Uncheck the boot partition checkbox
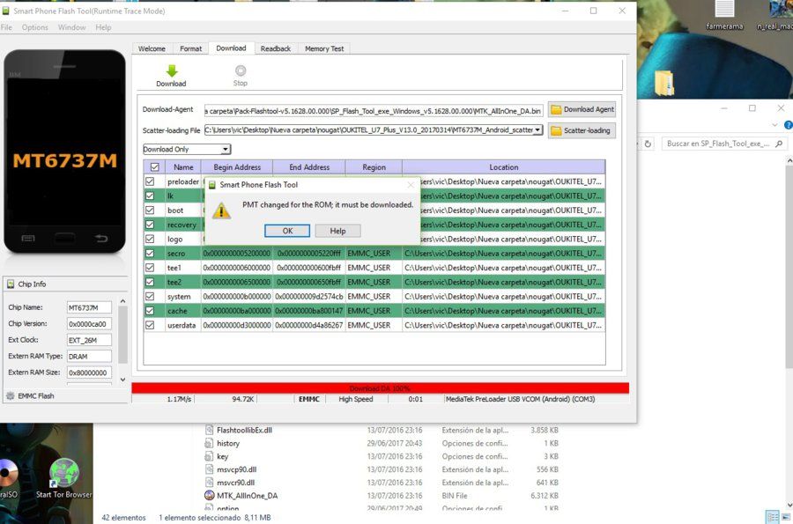Screen dimensions: 793x524 pos(150,210)
